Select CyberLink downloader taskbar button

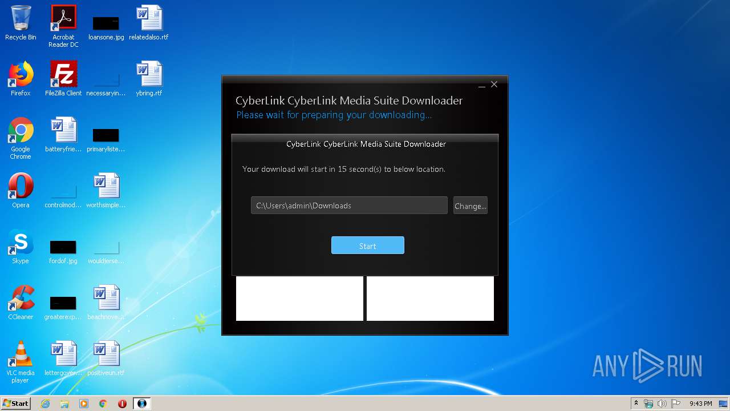[x=141, y=404]
